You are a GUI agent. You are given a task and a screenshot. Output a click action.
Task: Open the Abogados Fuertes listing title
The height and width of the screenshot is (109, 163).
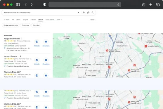(12, 39)
